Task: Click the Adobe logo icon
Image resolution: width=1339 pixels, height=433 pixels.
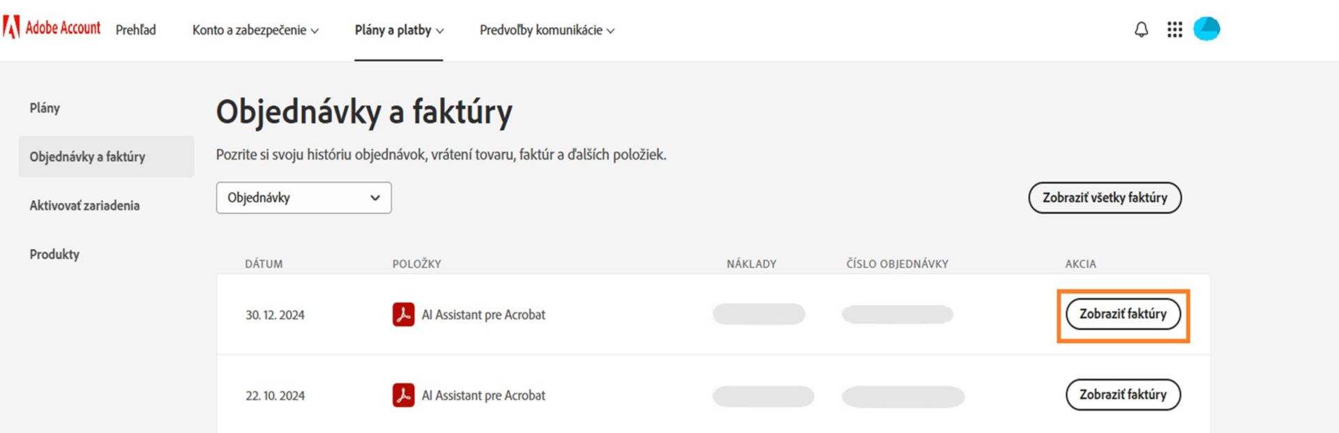Action: coord(11,28)
